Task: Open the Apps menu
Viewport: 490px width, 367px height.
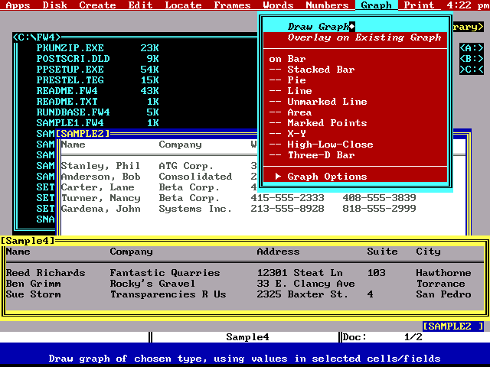Action: coord(18,5)
